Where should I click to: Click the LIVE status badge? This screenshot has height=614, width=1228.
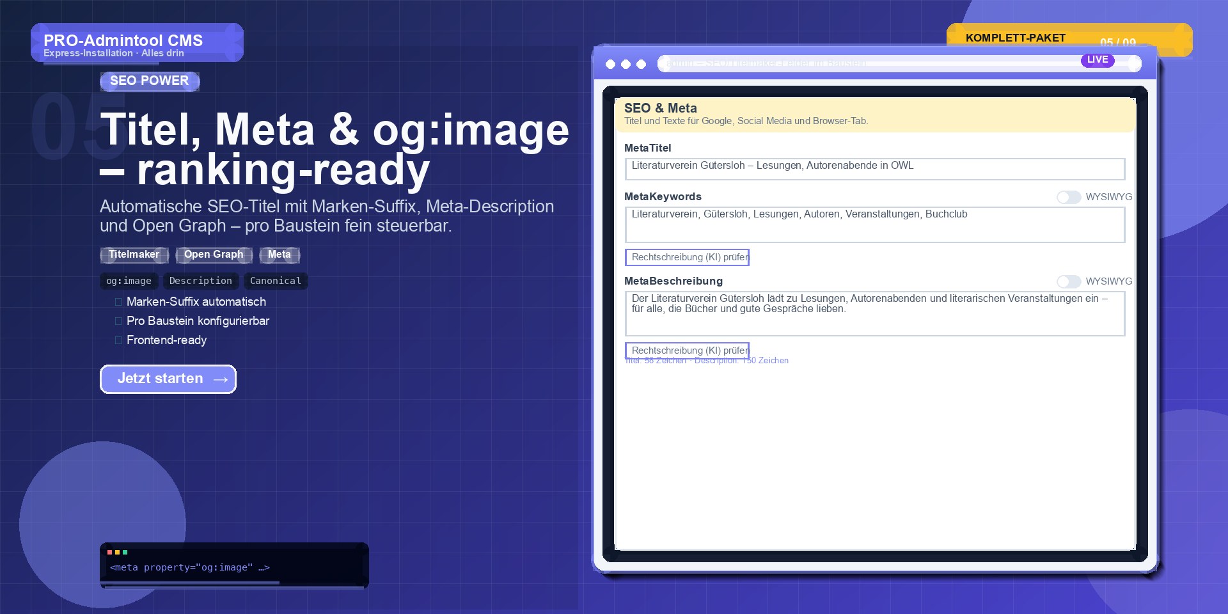[x=1098, y=60]
